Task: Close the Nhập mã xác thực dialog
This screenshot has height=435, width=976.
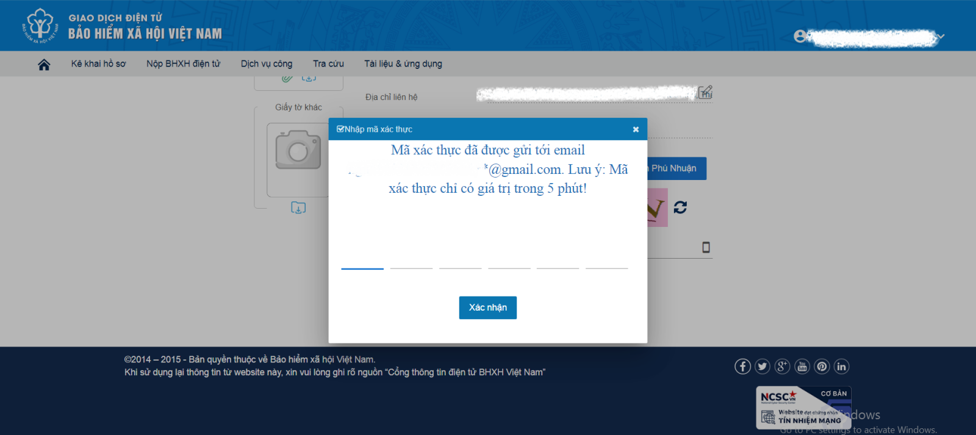Action: point(636,129)
